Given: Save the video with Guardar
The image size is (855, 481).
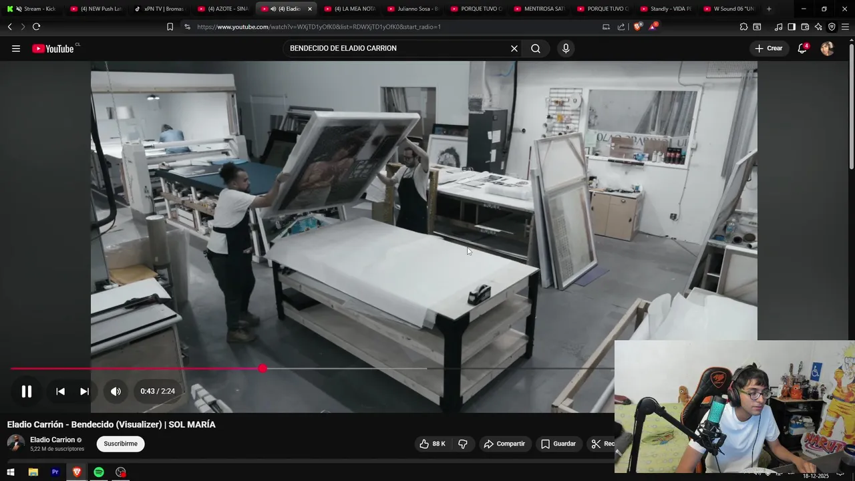Looking at the screenshot, I should 558,444.
